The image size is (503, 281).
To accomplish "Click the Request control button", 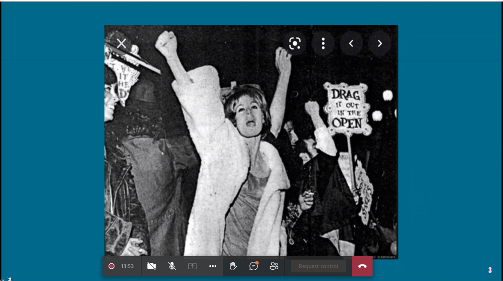I will coord(318,266).
